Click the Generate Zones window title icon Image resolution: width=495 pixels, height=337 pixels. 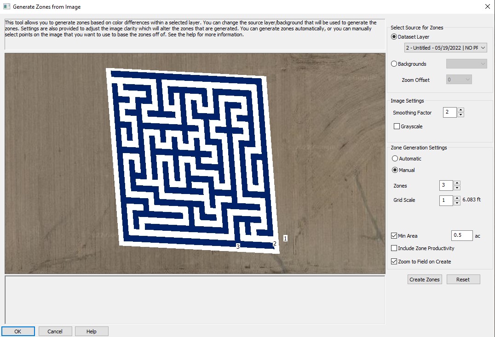click(x=6, y=6)
